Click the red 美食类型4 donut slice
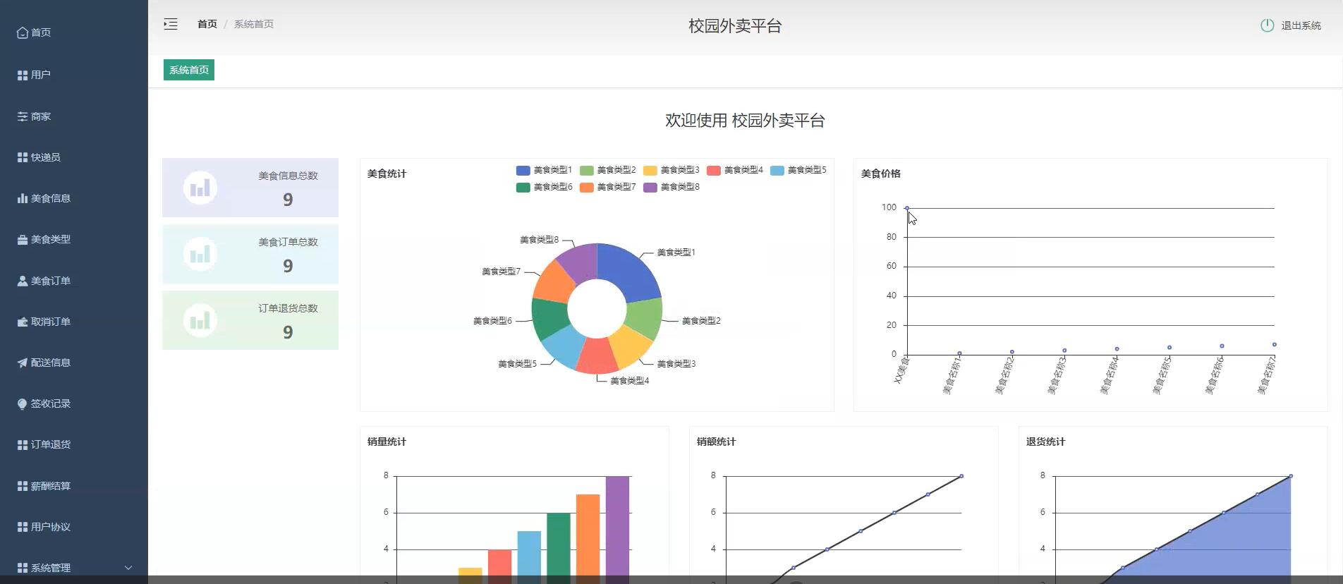1343x584 pixels. [x=597, y=356]
